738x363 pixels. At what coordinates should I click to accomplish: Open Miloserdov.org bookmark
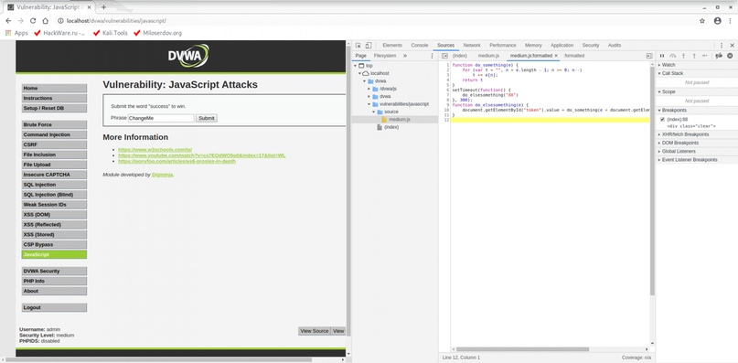(157, 33)
